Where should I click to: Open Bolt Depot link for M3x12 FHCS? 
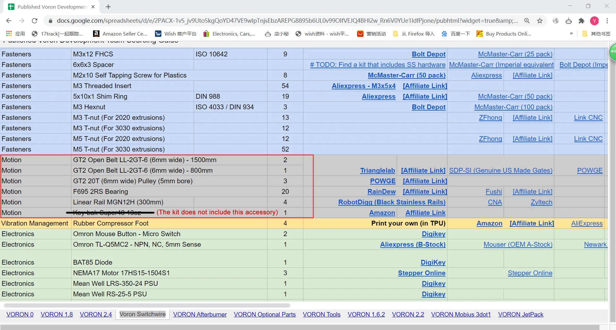click(x=429, y=54)
